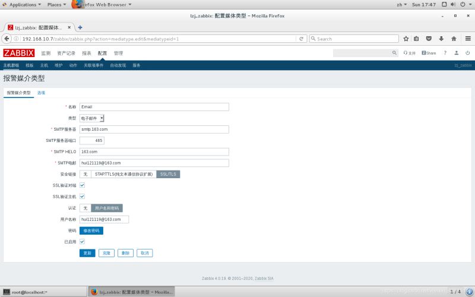Close the lzj_zabbix browser tab
The width and height of the screenshot is (475, 297).
69,27
